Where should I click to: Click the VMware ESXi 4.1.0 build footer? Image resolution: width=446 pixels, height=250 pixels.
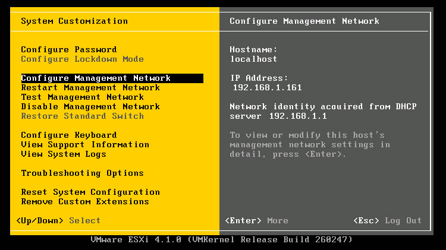221,239
